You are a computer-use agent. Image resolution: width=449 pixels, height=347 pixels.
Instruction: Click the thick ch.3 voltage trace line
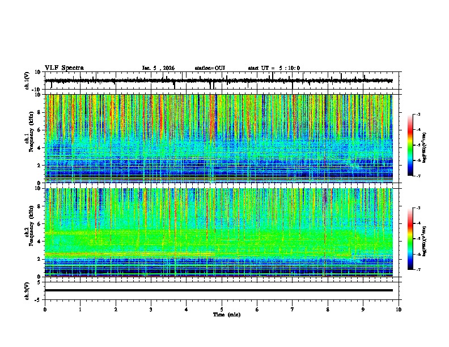[219, 290]
